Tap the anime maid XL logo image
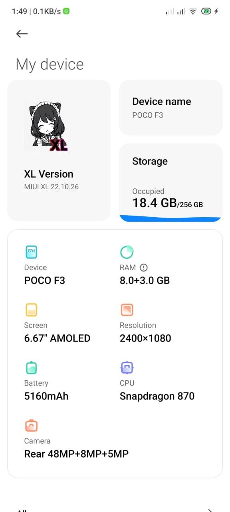230x512 pixels. (46, 126)
